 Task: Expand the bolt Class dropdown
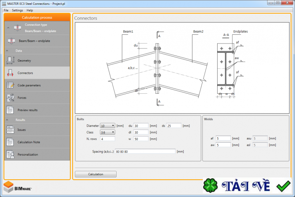[108, 132]
